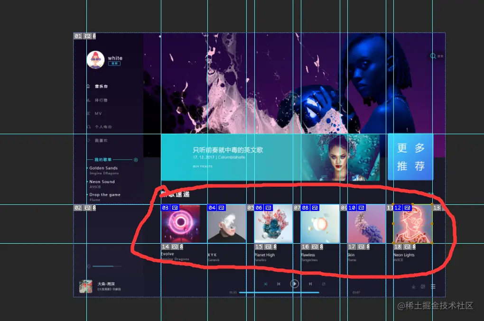Screen dimensions: 484x321
Task: Click the headphone icon beside 个人电台
Action: pos(88,127)
